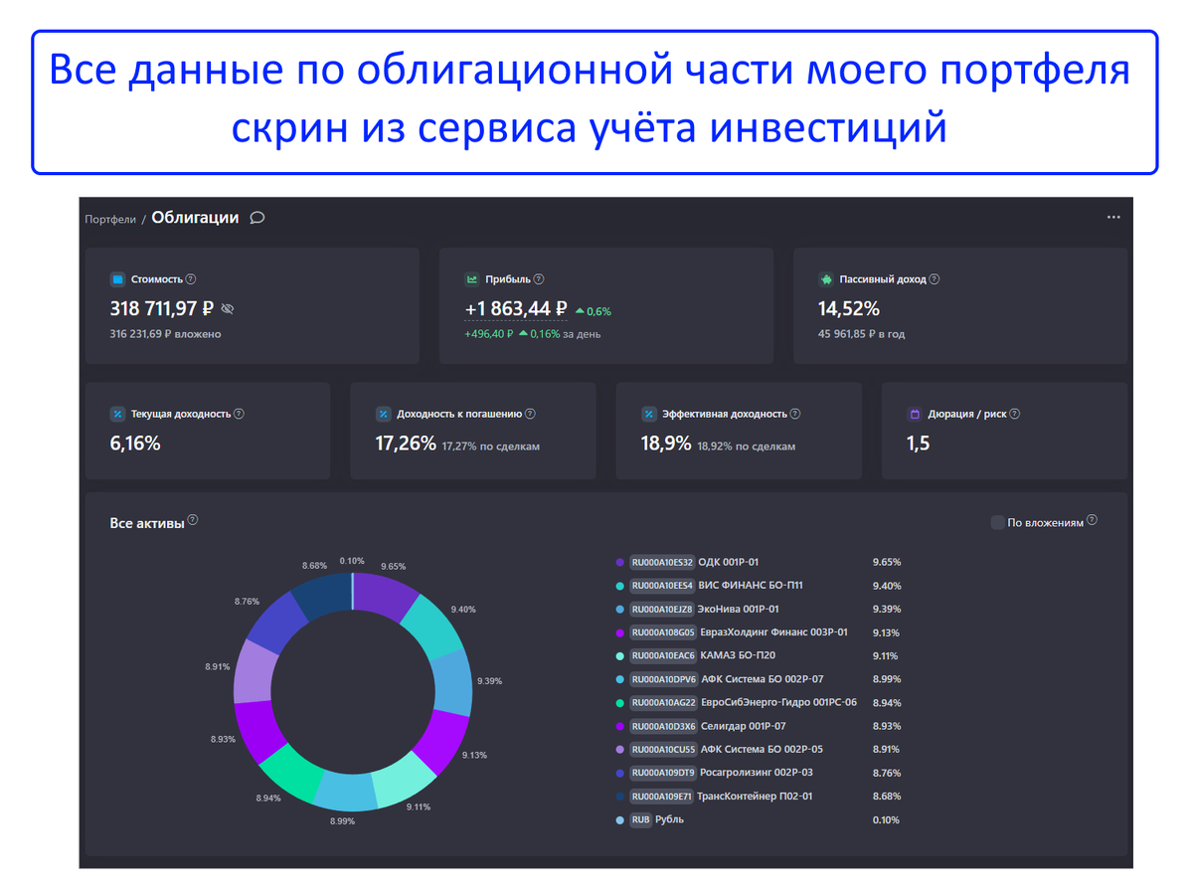Click the 45 961,85 ₽ в год text
Screen dimensions: 1193x892
[x=861, y=334]
